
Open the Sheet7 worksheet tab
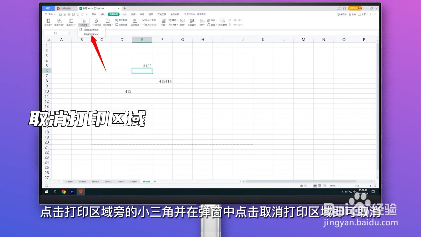pos(134,181)
